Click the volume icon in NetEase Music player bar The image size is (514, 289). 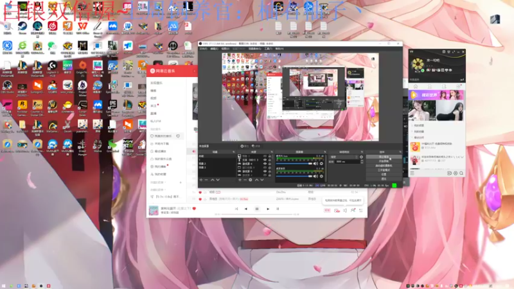point(345,210)
